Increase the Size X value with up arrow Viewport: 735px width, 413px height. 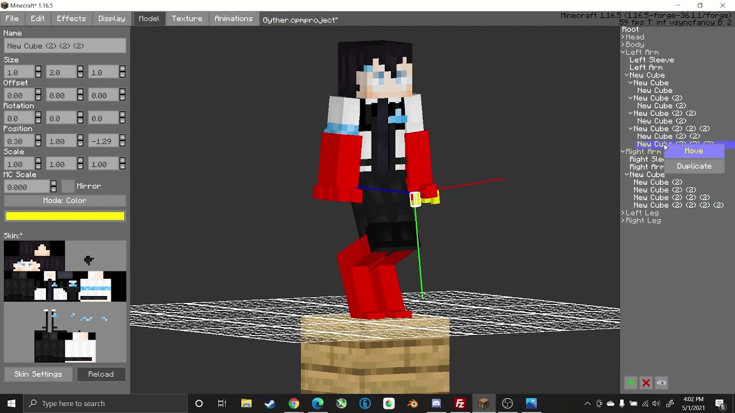pos(38,69)
